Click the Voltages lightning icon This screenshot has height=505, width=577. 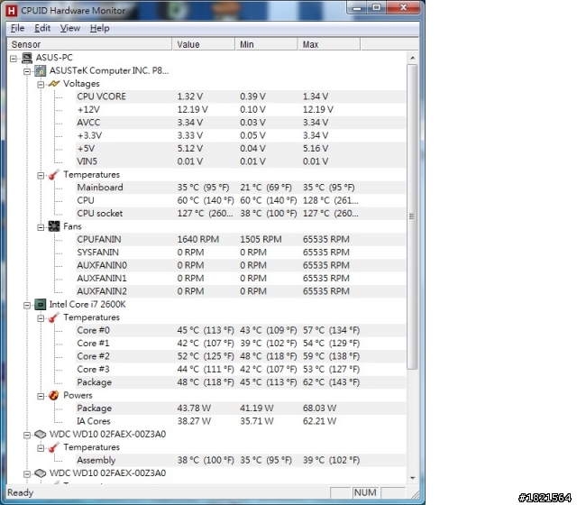[x=54, y=84]
